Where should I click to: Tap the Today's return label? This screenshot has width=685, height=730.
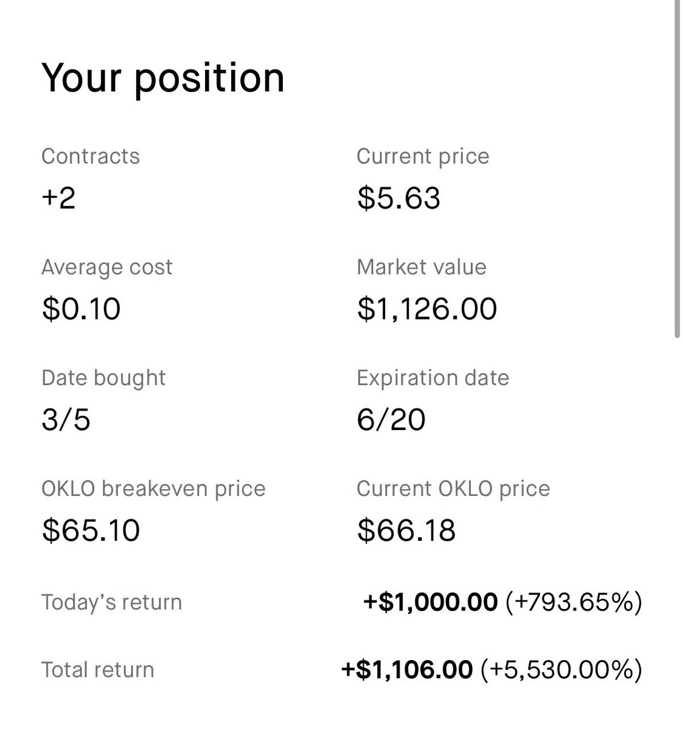click(111, 602)
